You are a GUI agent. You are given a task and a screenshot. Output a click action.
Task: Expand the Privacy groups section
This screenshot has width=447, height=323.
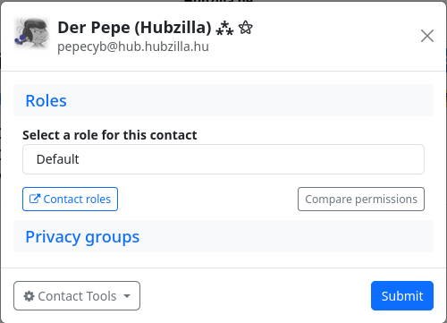click(x=82, y=237)
